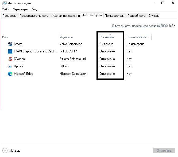The width and height of the screenshot is (178, 157).
Task: Open the Параметры menu
Action: click(x=20, y=9)
